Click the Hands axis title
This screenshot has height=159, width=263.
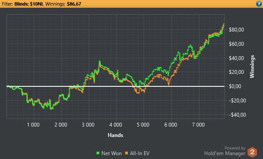click(115, 135)
